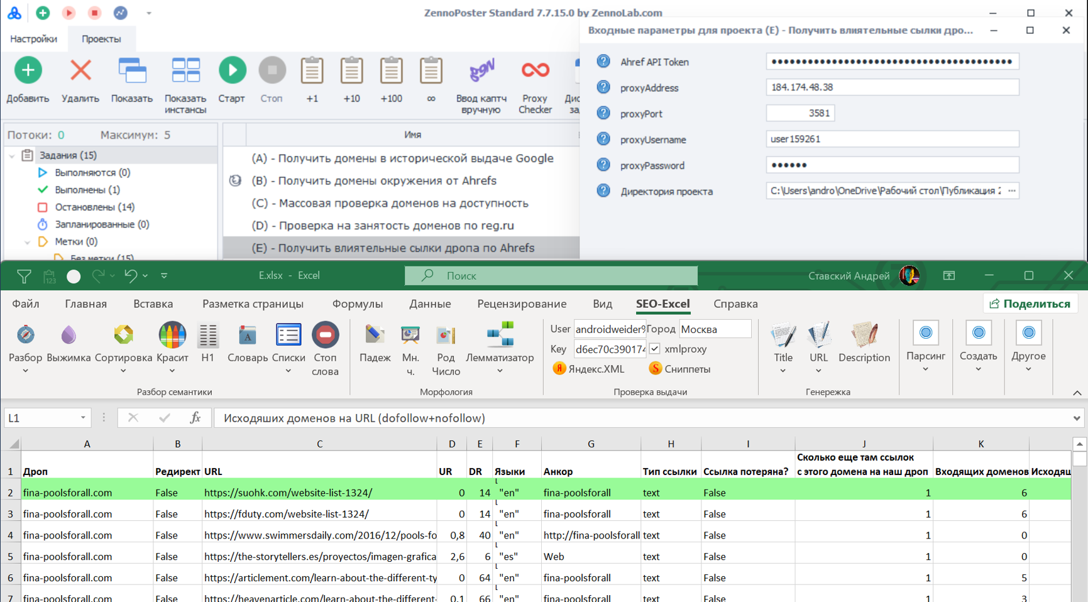The height and width of the screenshot is (602, 1088).
Task: Expand the Excel formula bar
Action: point(1077,418)
